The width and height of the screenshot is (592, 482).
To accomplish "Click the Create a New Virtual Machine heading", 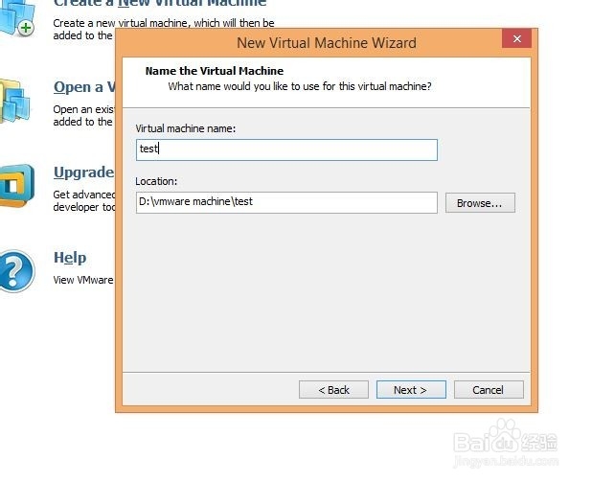I will pyautogui.click(x=160, y=4).
